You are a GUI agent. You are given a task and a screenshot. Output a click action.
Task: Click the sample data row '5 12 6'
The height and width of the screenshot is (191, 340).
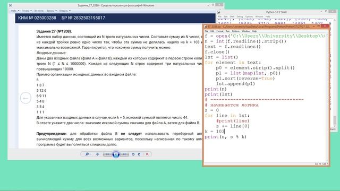pyautogui.click(x=41, y=91)
